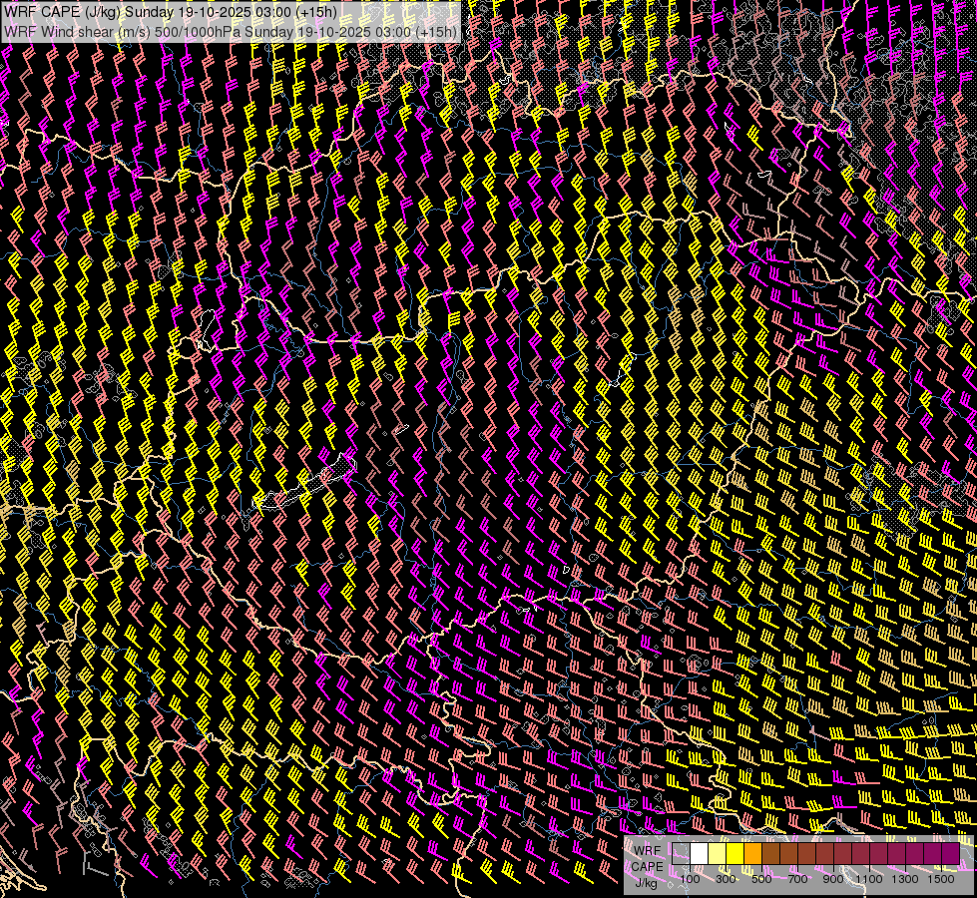This screenshot has width=977, height=898.
Task: Select the last purple legend swatch above 1500
Action: [x=951, y=854]
